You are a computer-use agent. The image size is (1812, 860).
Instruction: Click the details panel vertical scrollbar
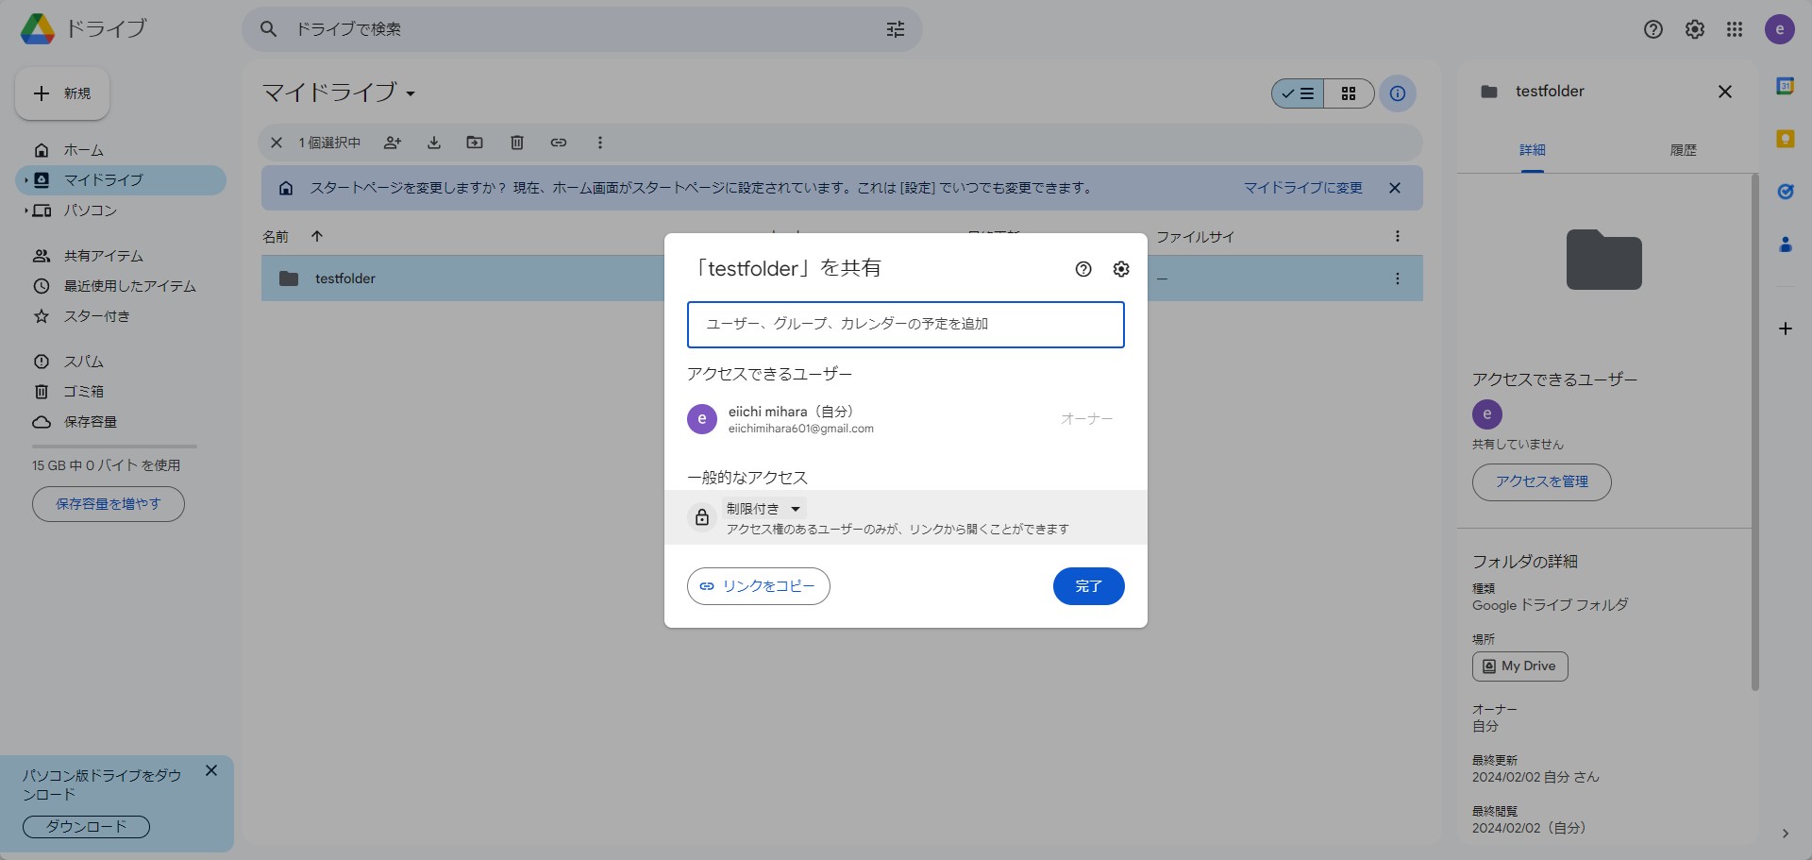tap(1755, 431)
